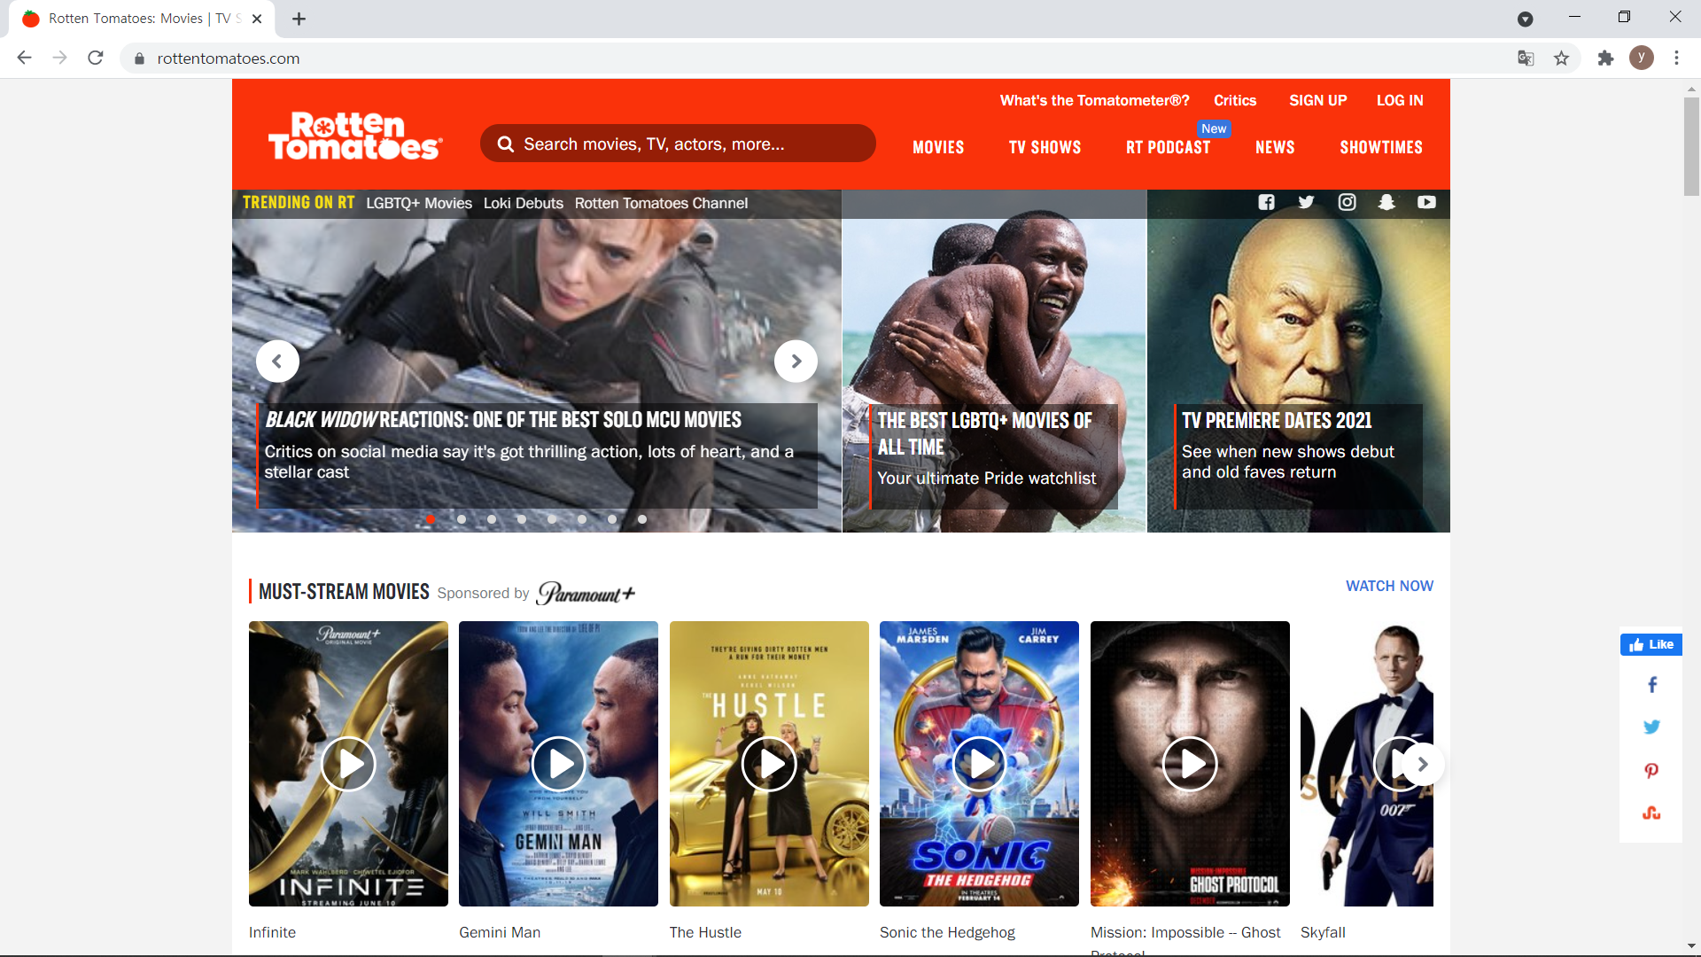The image size is (1701, 957).
Task: Open the Snapchat icon in trending bar
Action: (x=1386, y=202)
